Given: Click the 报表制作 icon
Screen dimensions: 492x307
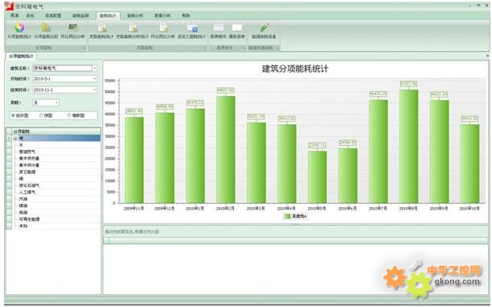Looking at the screenshot, I should [218, 28].
